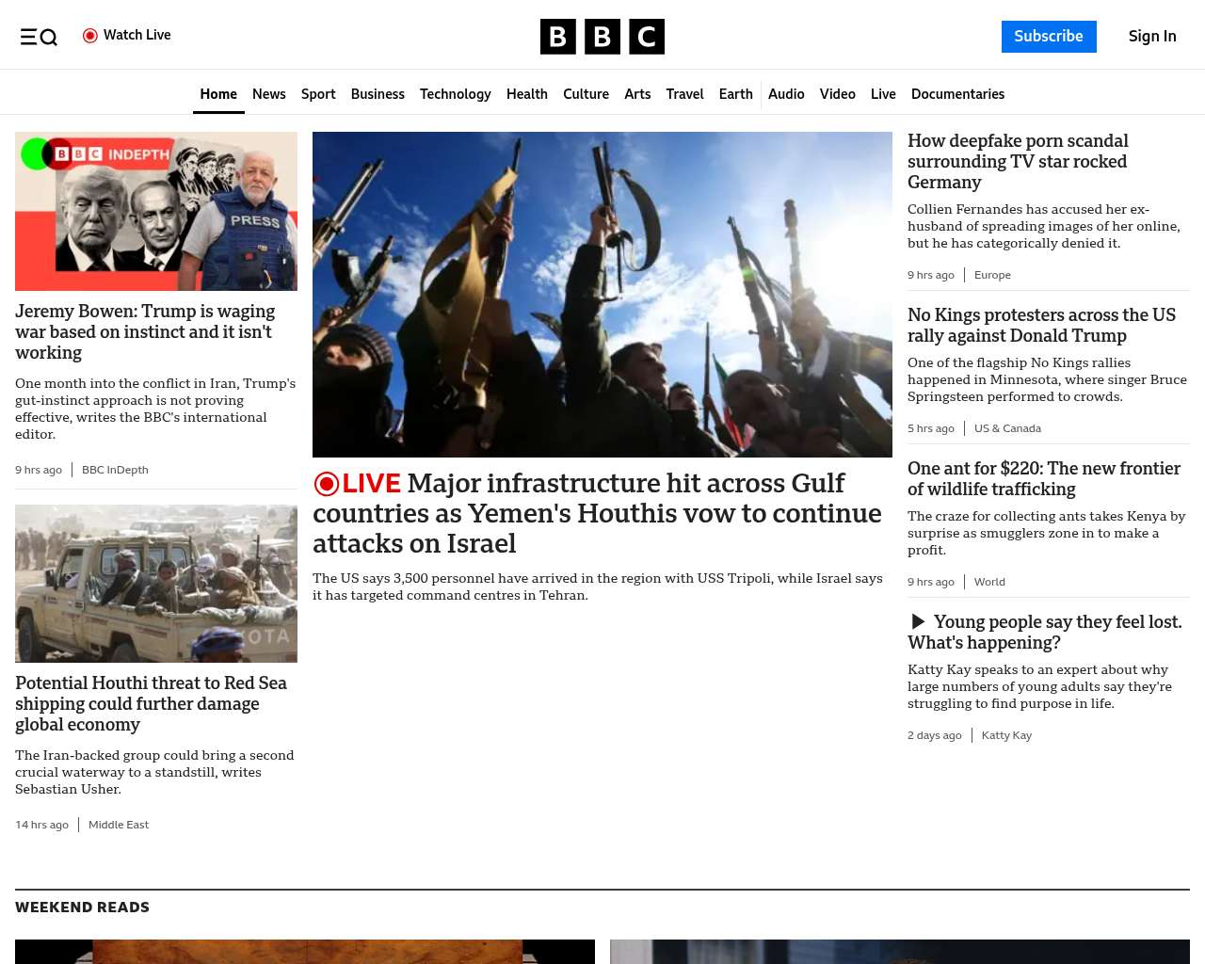Open the deepfake scandal Germany article
Screen dimensions: 1205x964
pos(1018,161)
